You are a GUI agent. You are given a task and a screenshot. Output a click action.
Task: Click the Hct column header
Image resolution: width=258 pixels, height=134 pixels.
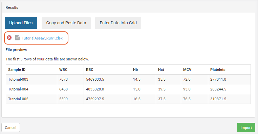(168, 70)
